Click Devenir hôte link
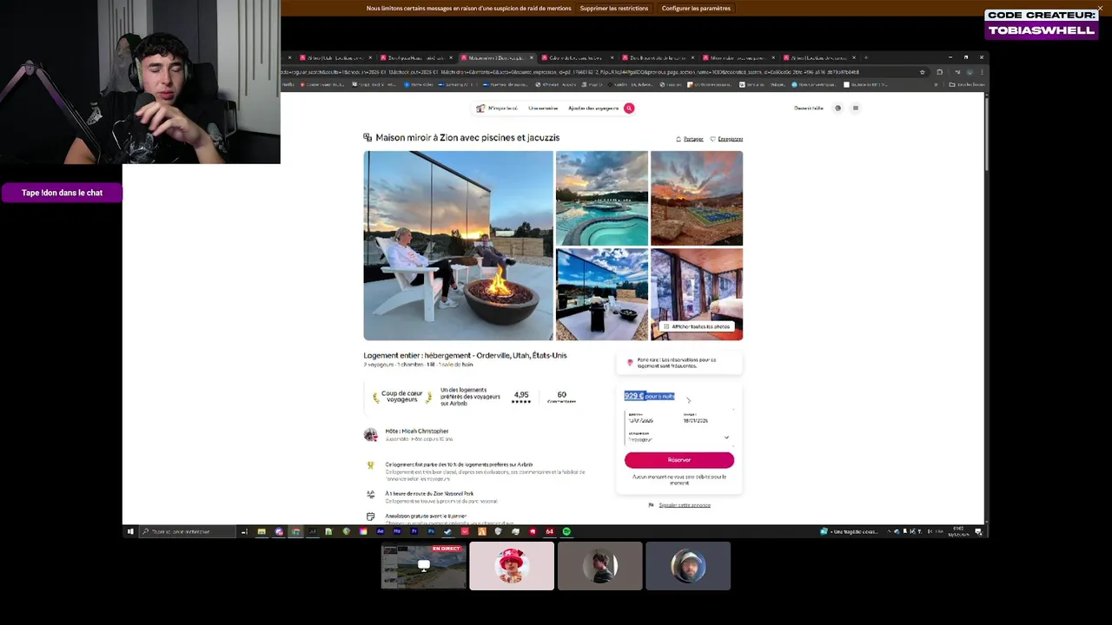Screen dimensions: 1112x625 (x=809, y=109)
